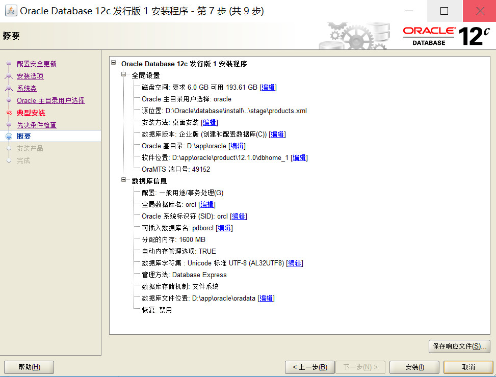
Task: Select the 配置: 一般用途/事务处理 row
Action: tap(182, 193)
